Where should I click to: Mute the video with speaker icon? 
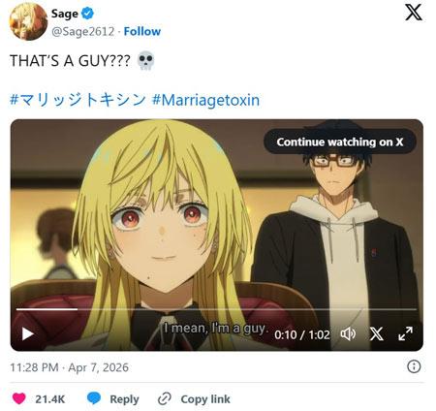click(348, 333)
